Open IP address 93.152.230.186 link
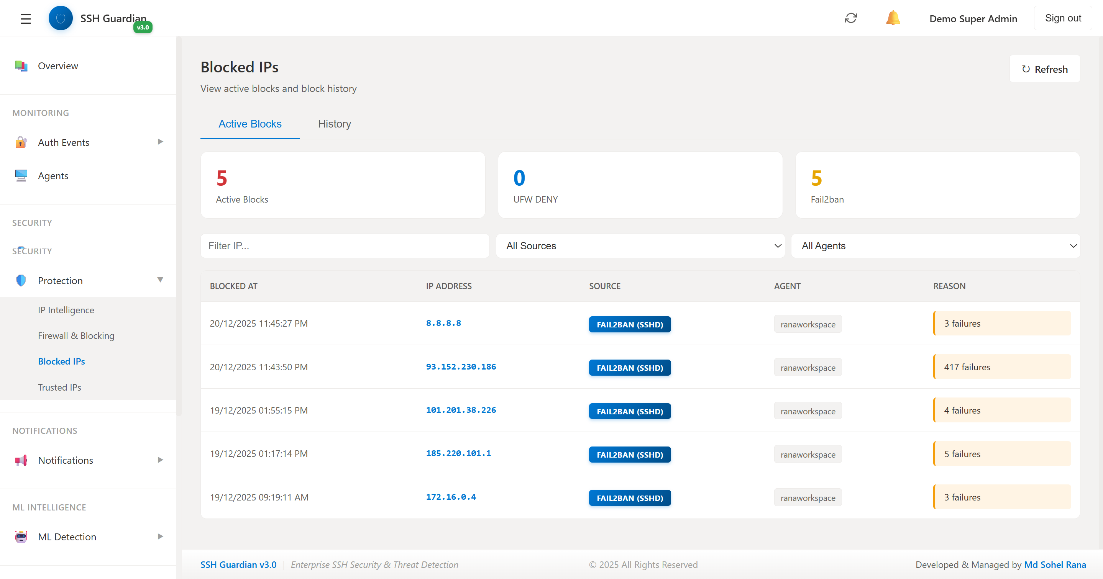Viewport: 1103px width, 579px height. coord(461,367)
